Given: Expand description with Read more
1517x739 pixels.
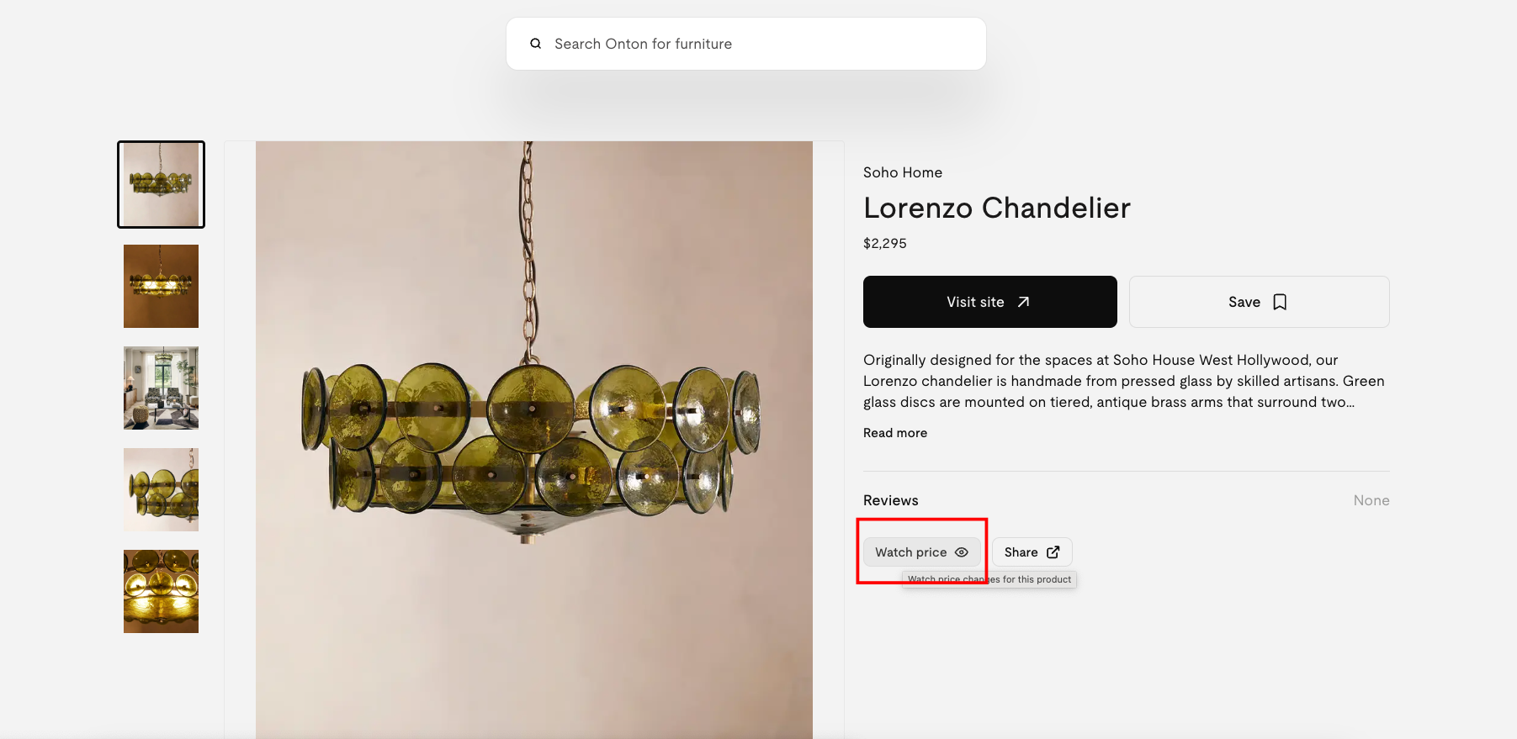Looking at the screenshot, I should [895, 433].
